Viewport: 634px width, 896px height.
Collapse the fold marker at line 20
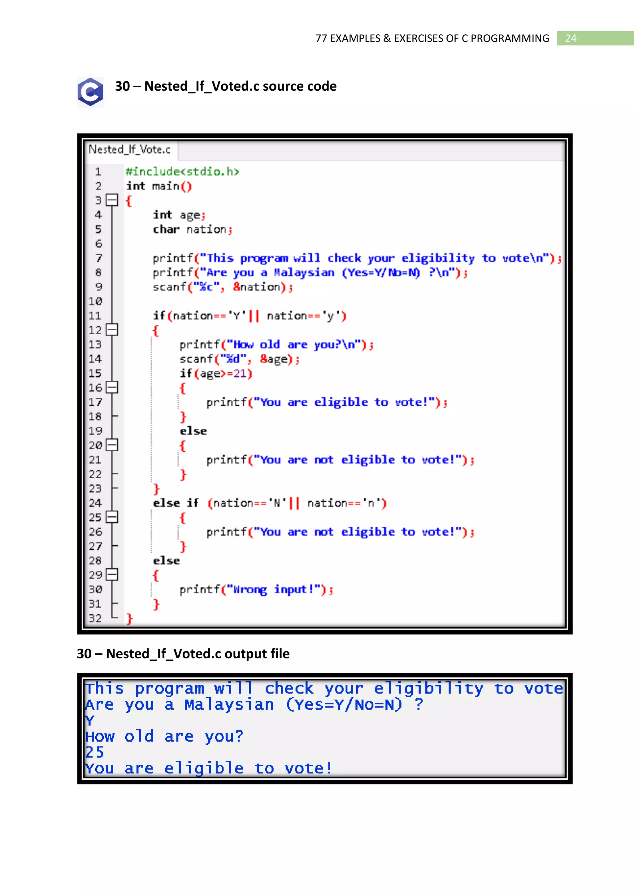coord(112,445)
